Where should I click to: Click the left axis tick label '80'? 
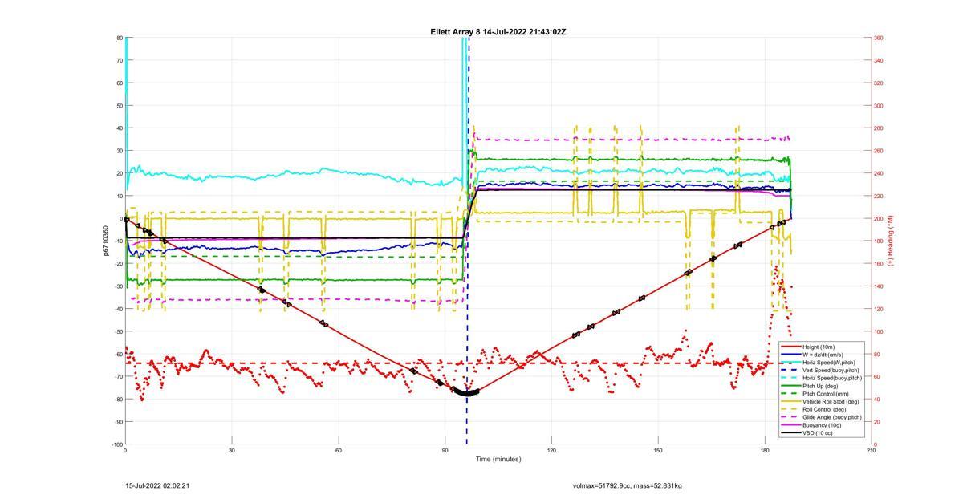120,38
